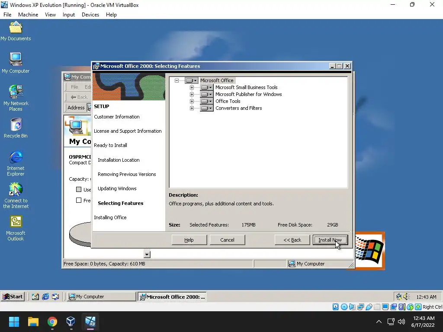Open Google Chrome from the host taskbar
Screen dimensions: 443x332
pos(52,322)
